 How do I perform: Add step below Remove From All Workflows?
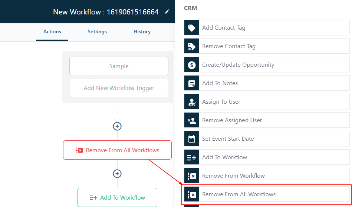117,174
